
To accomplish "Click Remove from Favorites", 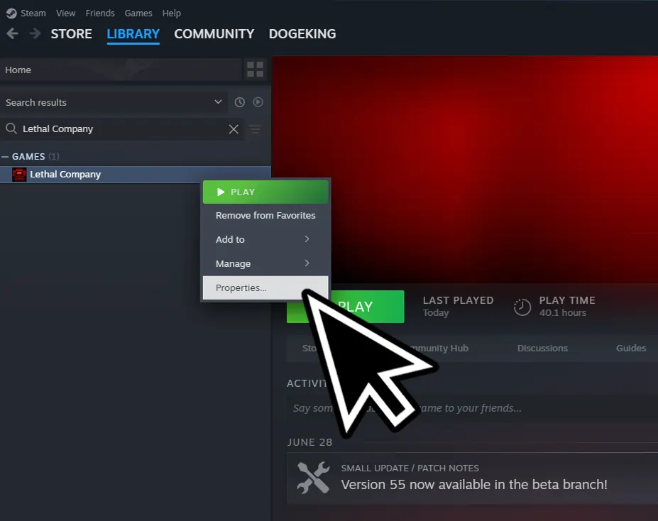I will [x=265, y=215].
